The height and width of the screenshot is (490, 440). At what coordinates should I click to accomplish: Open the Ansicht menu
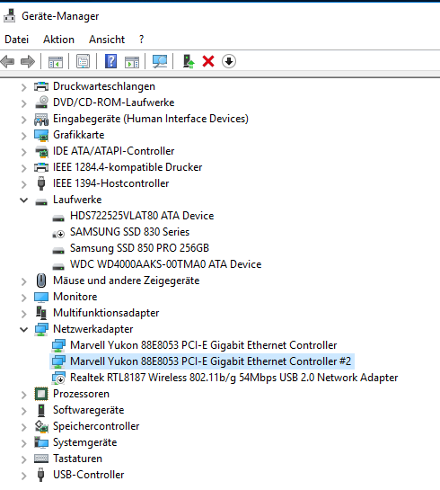[x=107, y=40]
